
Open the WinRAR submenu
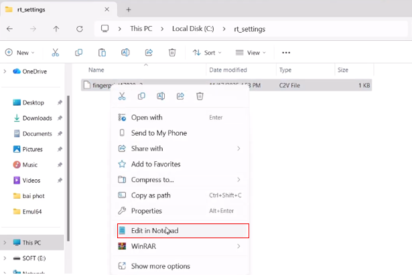tap(144, 246)
